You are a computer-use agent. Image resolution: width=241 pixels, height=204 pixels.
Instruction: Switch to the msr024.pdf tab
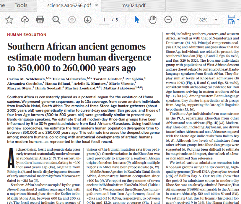(x=133, y=5)
